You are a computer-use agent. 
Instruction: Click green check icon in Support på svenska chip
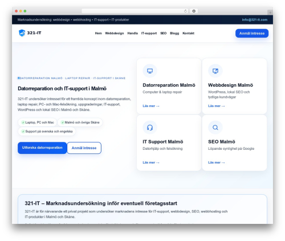point(23,132)
